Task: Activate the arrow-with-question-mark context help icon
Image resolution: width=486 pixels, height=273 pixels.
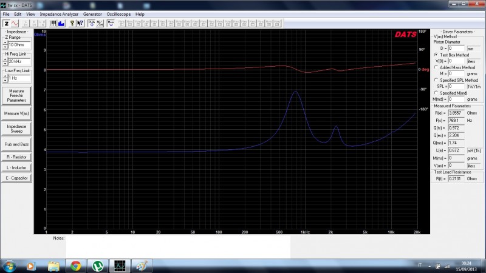Action: tap(80, 24)
